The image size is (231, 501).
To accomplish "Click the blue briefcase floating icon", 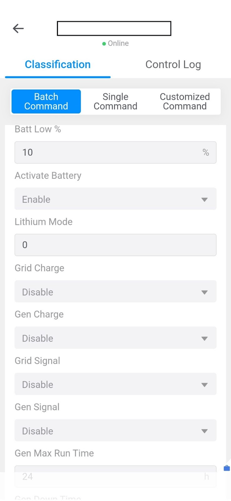I will coord(227,468).
